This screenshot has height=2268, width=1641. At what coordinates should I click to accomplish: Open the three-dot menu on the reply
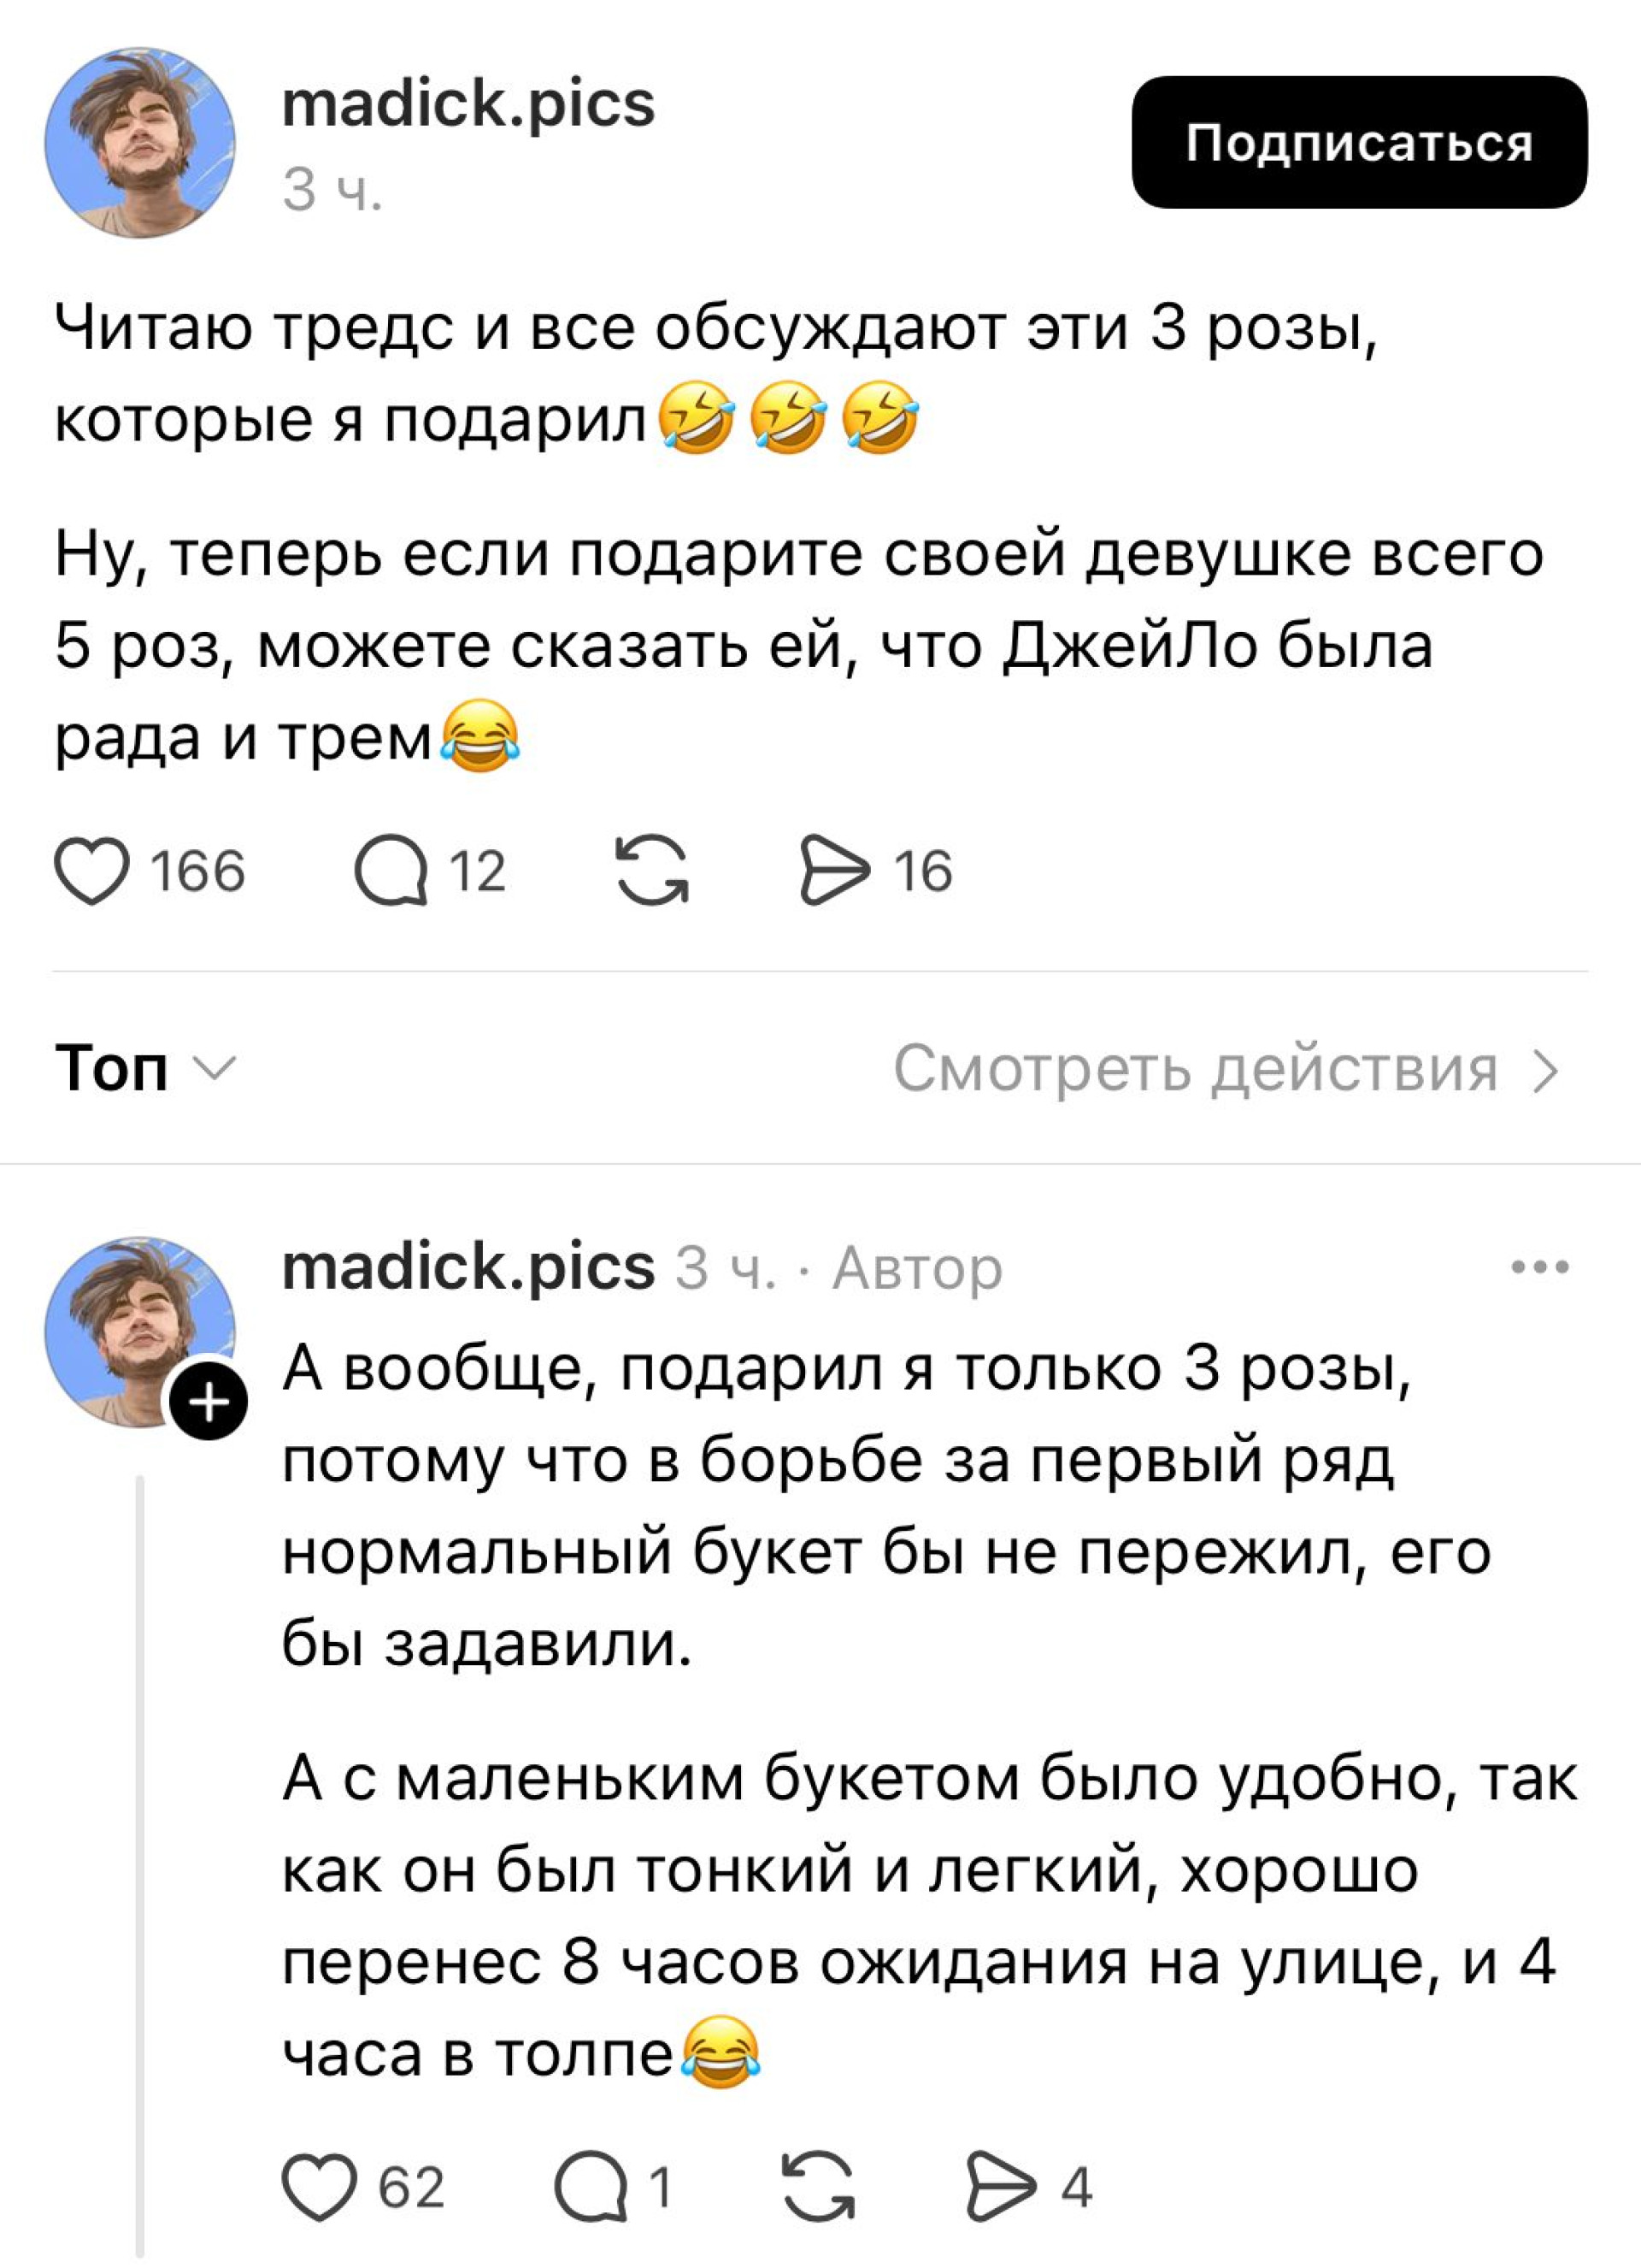(1540, 1267)
